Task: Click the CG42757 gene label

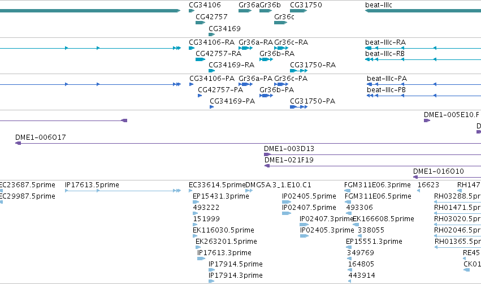Action: (x=211, y=17)
